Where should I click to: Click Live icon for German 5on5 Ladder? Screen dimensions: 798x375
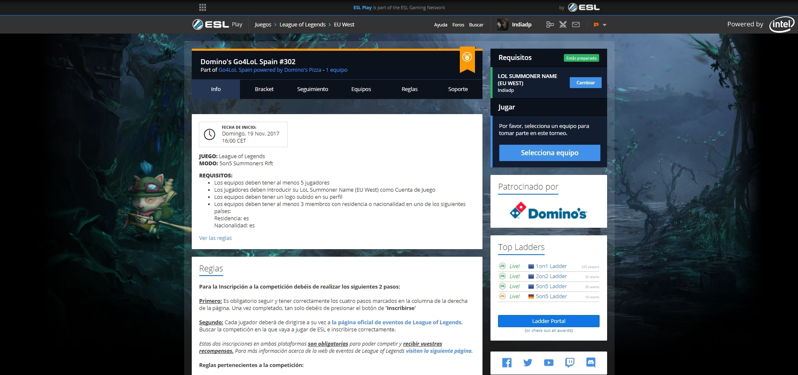pos(502,296)
